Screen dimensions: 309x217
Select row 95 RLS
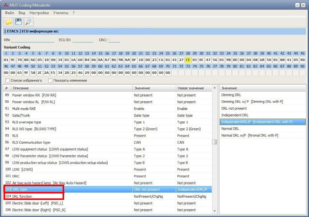108,136
